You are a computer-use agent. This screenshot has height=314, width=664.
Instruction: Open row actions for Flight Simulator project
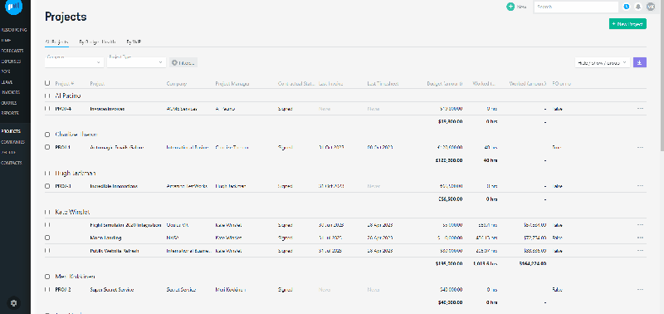point(640,225)
